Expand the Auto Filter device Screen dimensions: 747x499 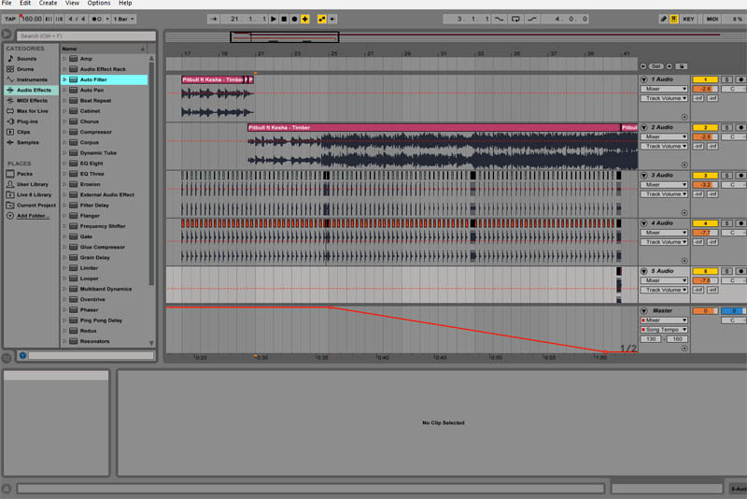64,79
